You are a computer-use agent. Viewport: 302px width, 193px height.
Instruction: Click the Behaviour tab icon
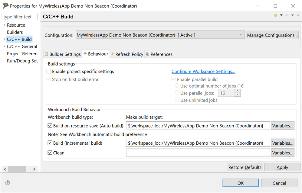tap(85, 54)
